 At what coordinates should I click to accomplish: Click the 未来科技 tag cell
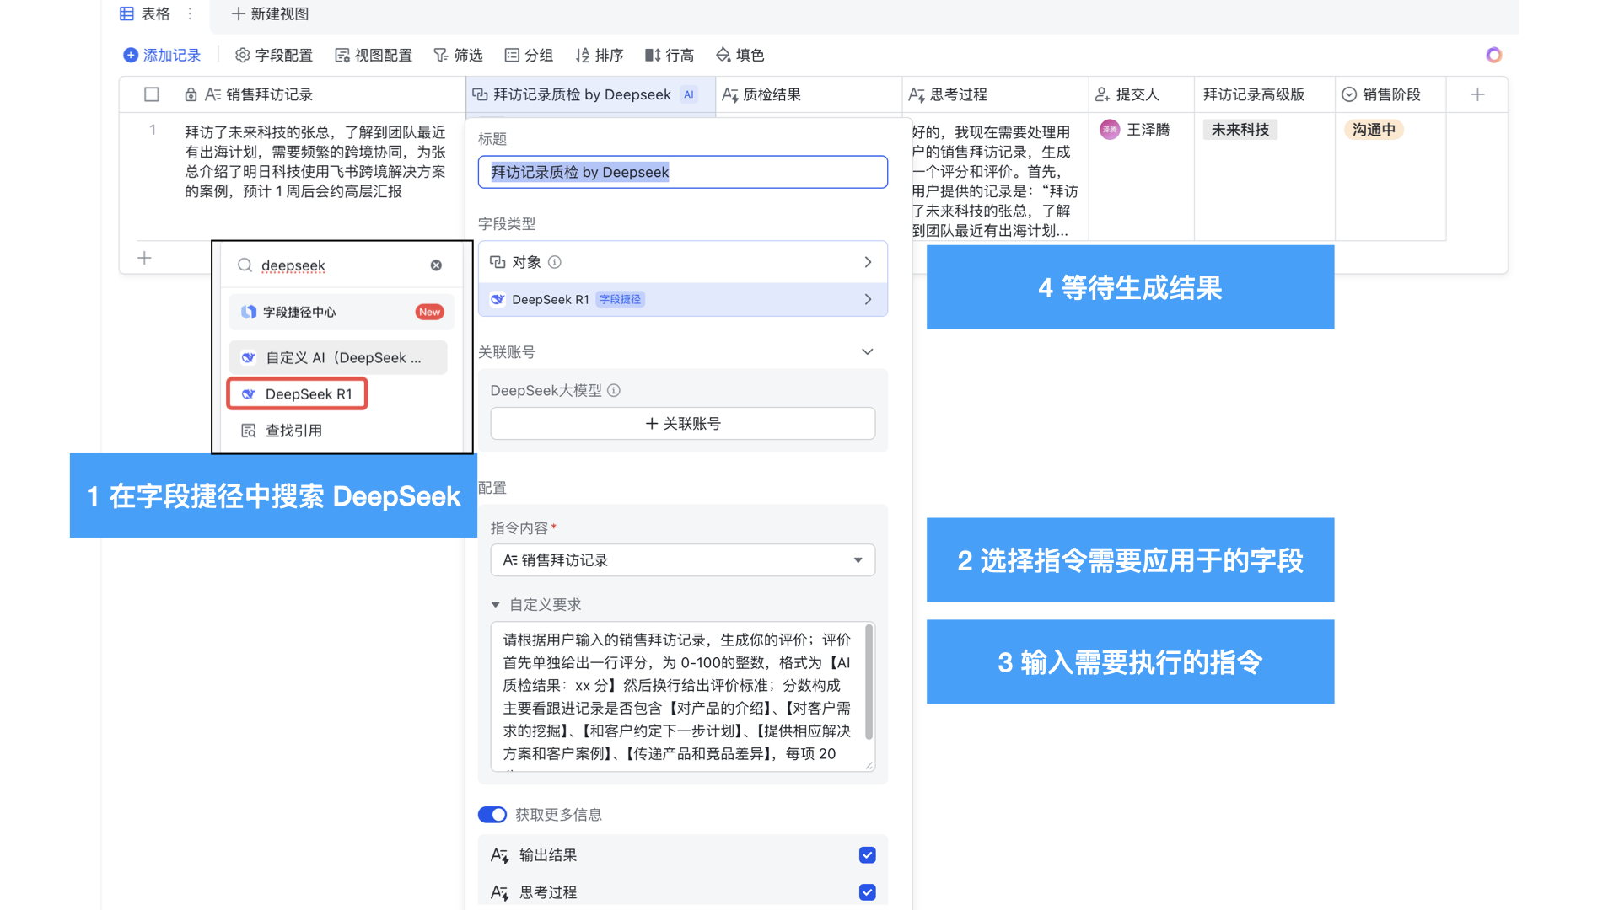pos(1240,130)
